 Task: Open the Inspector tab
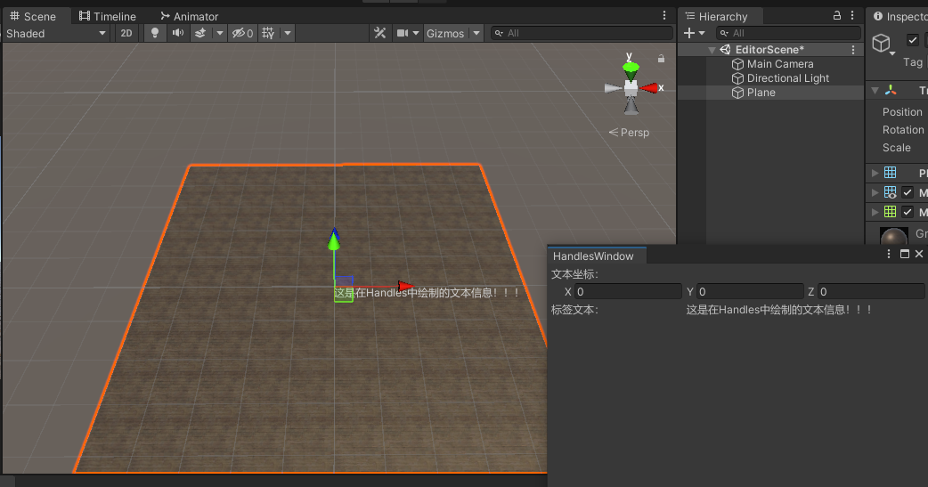tap(899, 16)
